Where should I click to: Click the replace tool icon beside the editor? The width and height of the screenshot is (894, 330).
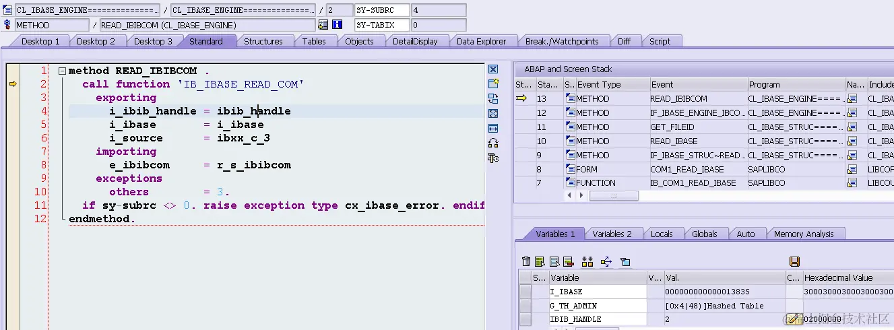[492, 98]
